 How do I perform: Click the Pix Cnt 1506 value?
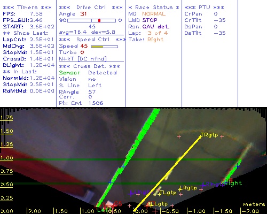click(x=96, y=103)
